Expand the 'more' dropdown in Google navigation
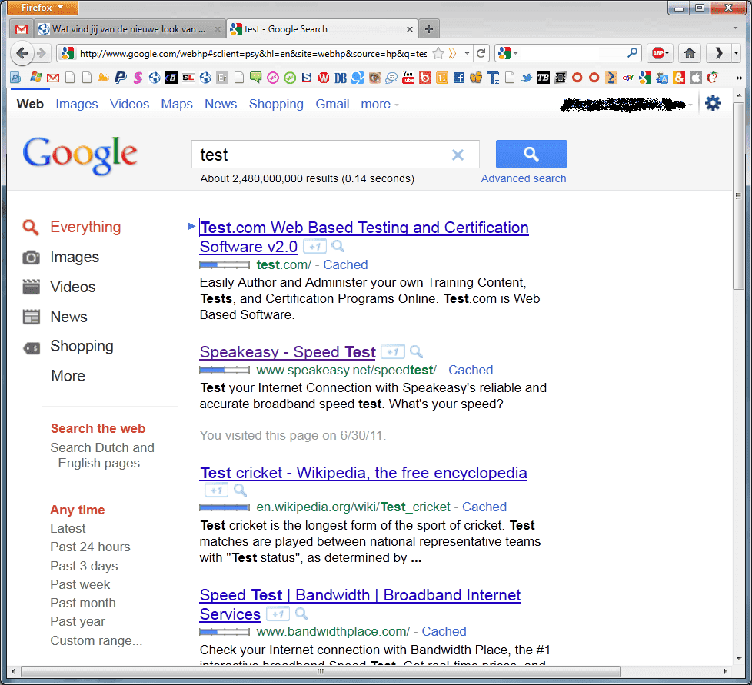The image size is (752, 685). click(380, 105)
